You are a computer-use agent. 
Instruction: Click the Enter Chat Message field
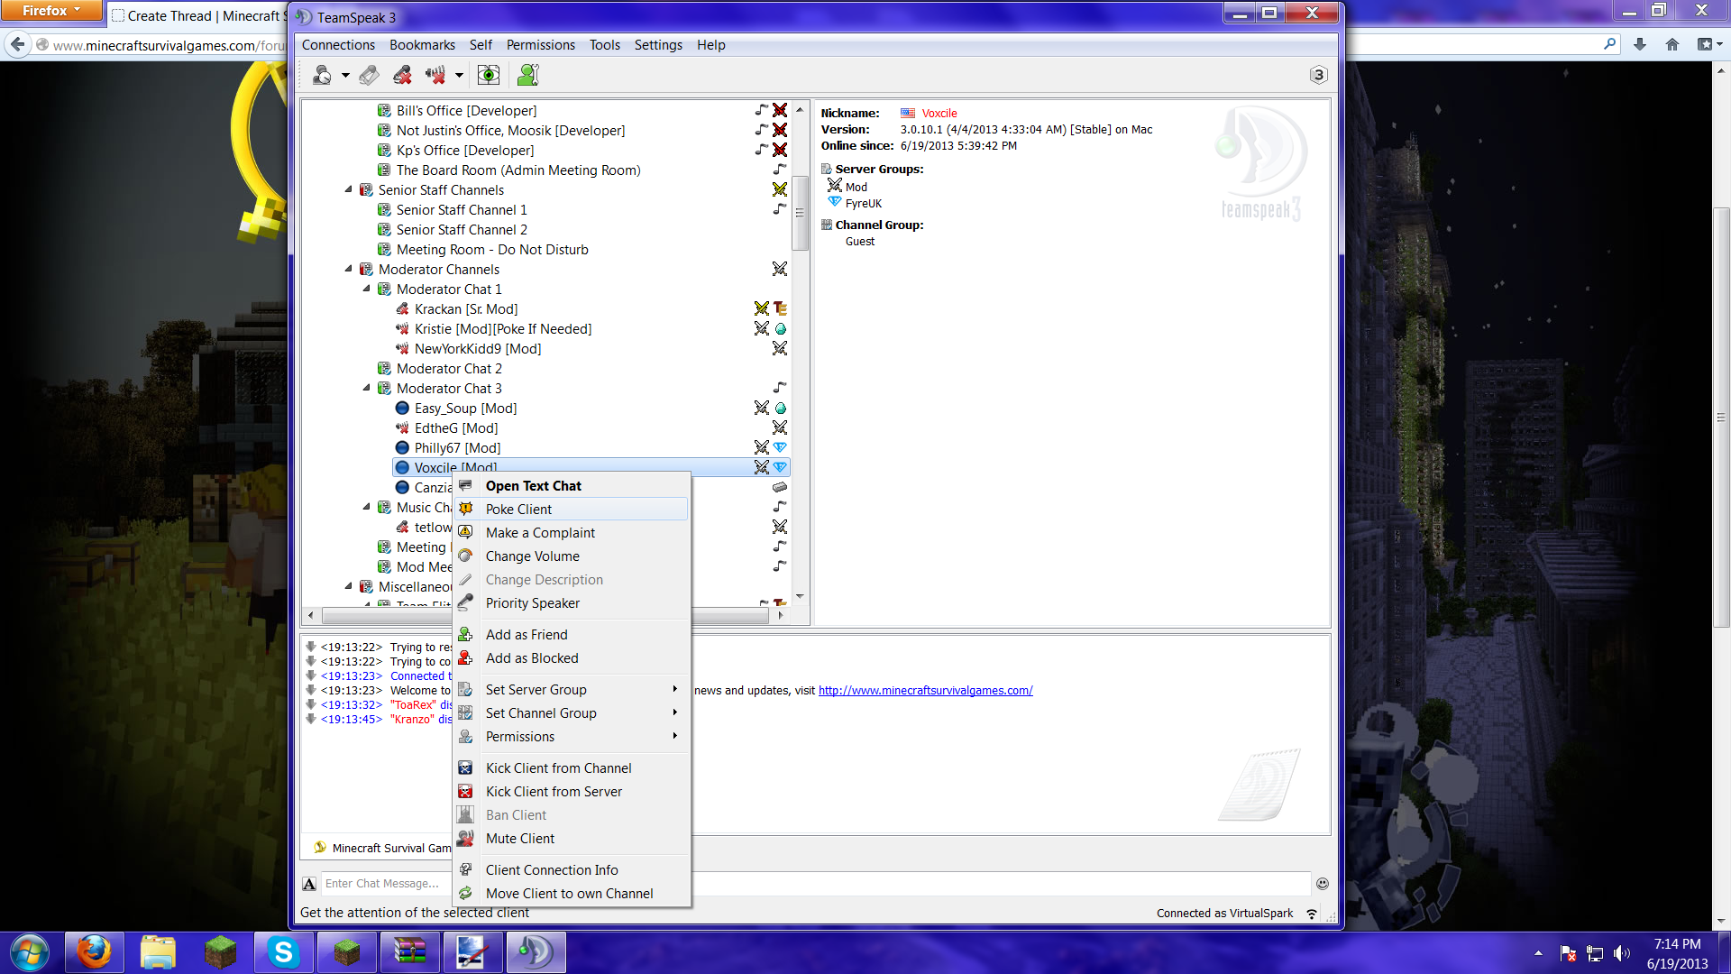click(815, 884)
